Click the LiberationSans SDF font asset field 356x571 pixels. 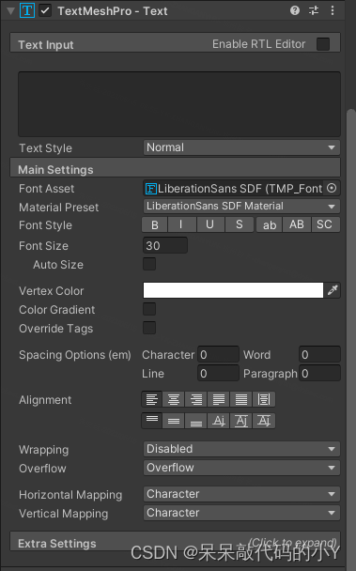coord(233,188)
